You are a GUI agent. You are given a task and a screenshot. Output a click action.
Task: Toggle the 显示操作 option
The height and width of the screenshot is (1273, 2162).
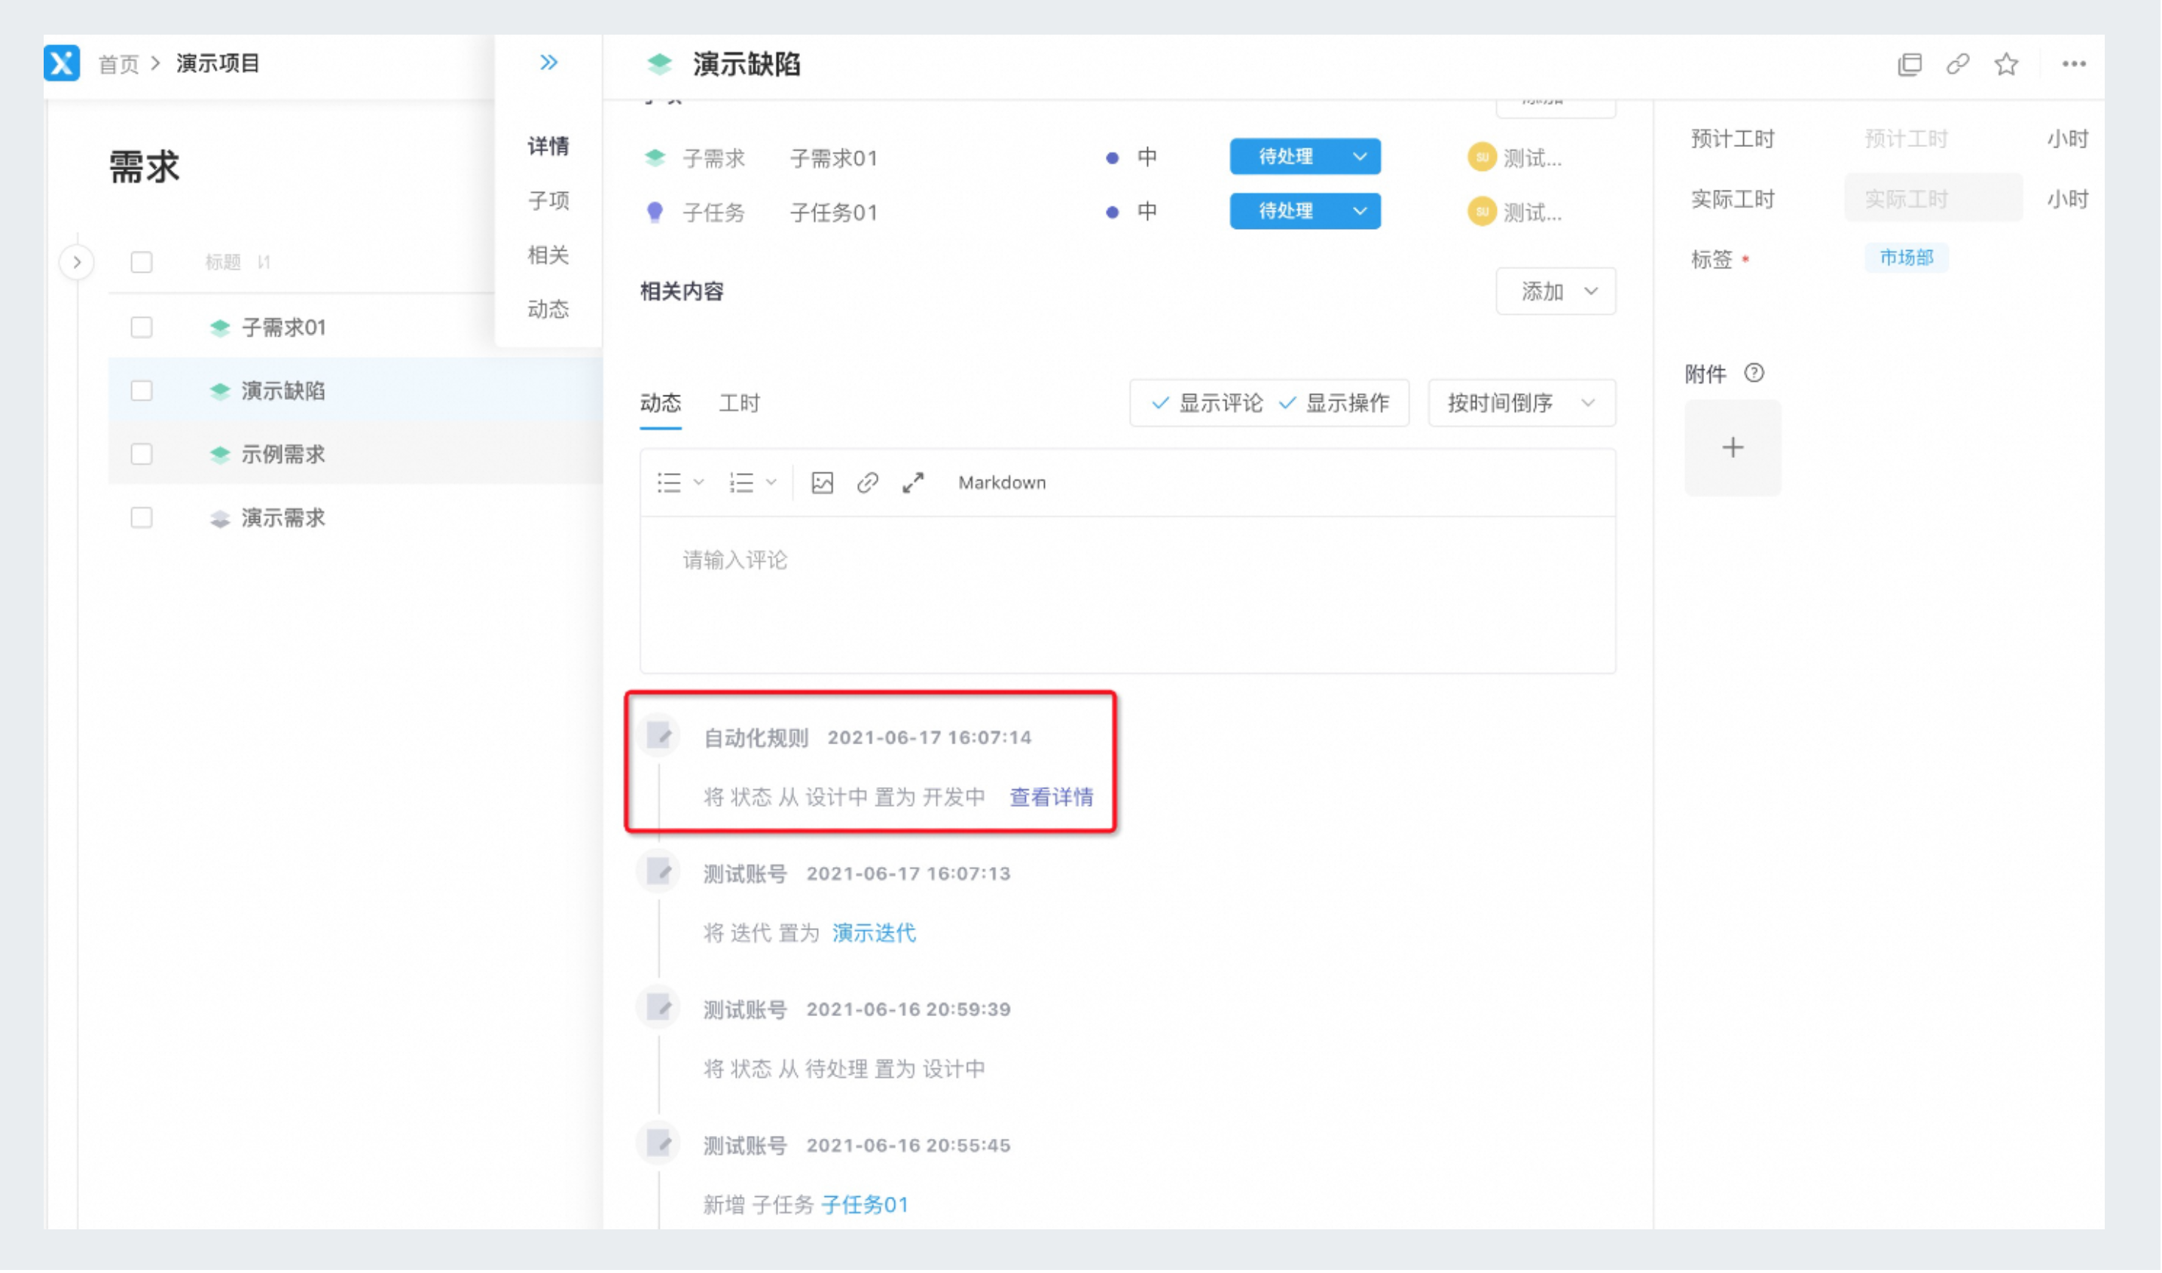(x=1335, y=403)
